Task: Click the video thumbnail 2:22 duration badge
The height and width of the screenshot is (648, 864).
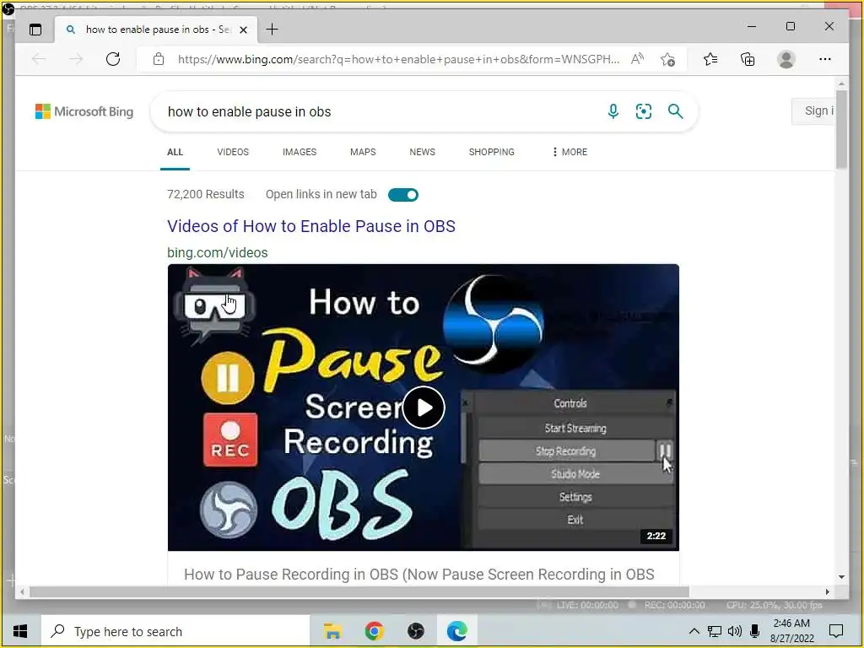Action: (x=656, y=536)
